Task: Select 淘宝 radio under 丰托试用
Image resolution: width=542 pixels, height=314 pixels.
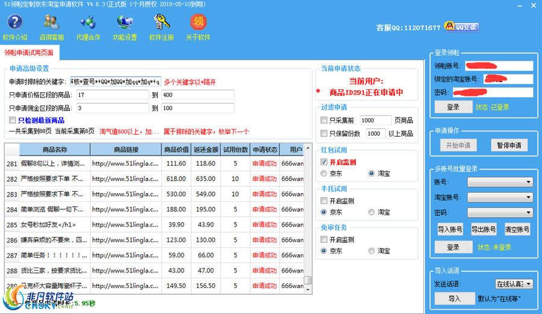Action: (372, 212)
